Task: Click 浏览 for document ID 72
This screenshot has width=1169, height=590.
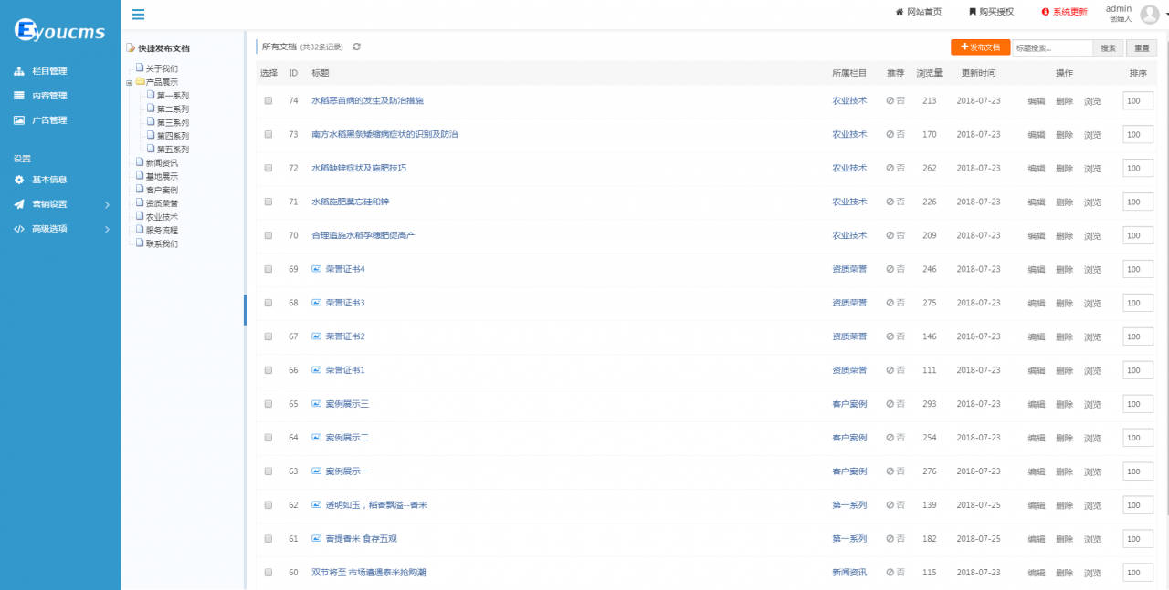Action: (1092, 169)
